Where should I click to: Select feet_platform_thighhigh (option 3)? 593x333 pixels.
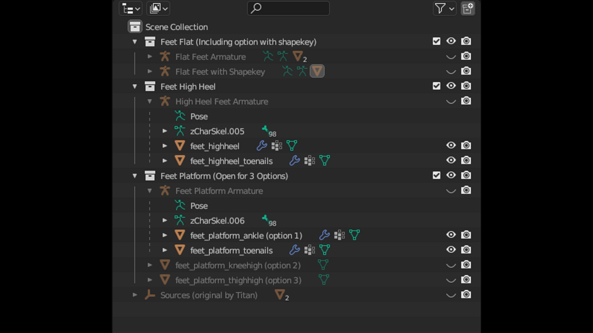(238, 280)
